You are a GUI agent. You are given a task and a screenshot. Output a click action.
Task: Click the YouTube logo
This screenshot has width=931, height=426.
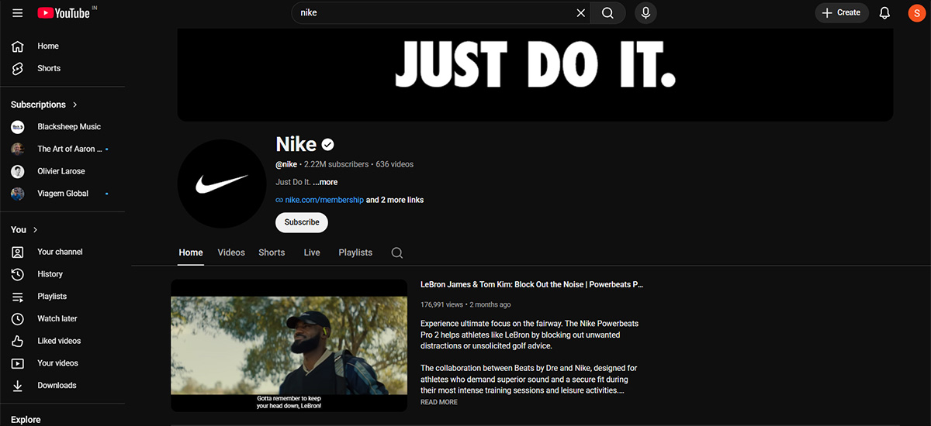(x=63, y=13)
